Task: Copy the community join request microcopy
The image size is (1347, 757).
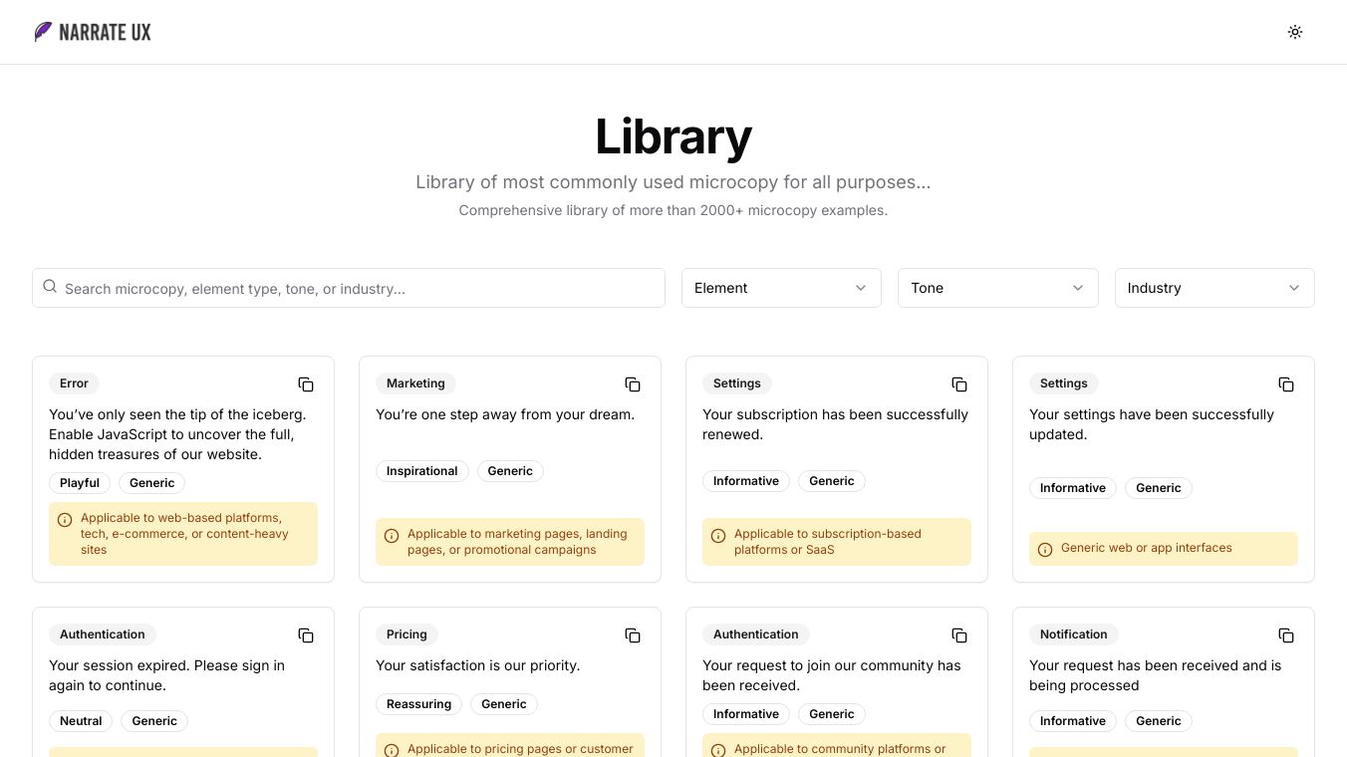Action: [959, 635]
